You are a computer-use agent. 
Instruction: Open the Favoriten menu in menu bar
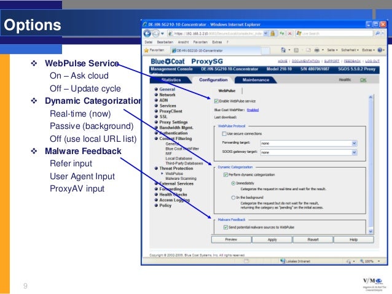(x=200, y=42)
